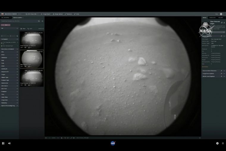Check the Front Hazcam Left filter
The width and height of the screenshot is (226, 151).
click(x=2, y=43)
